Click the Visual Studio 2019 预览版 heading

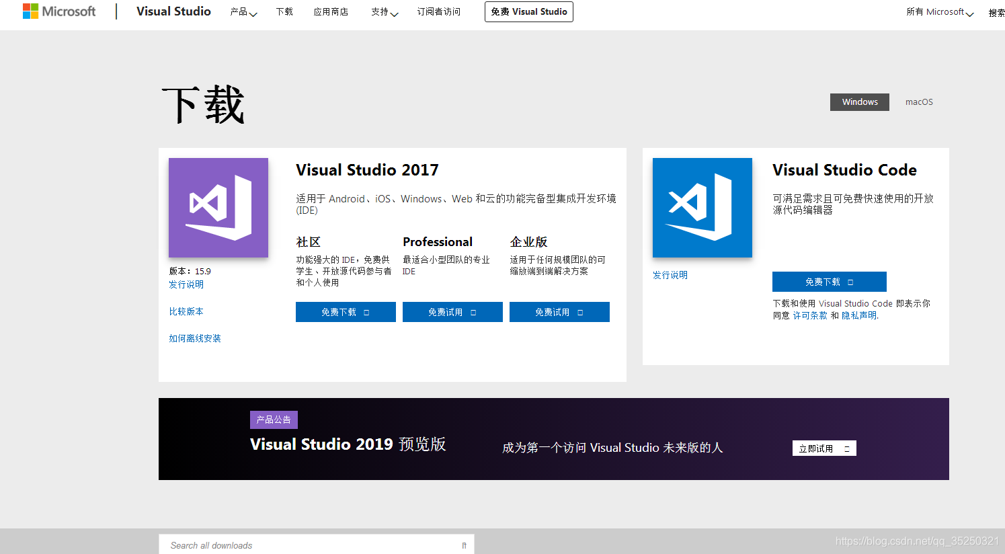pyautogui.click(x=348, y=444)
